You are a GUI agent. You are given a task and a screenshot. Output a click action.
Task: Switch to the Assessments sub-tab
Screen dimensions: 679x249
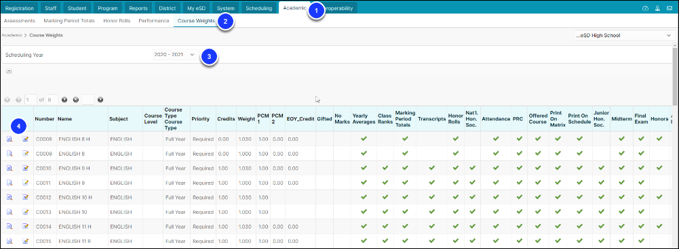tap(20, 20)
